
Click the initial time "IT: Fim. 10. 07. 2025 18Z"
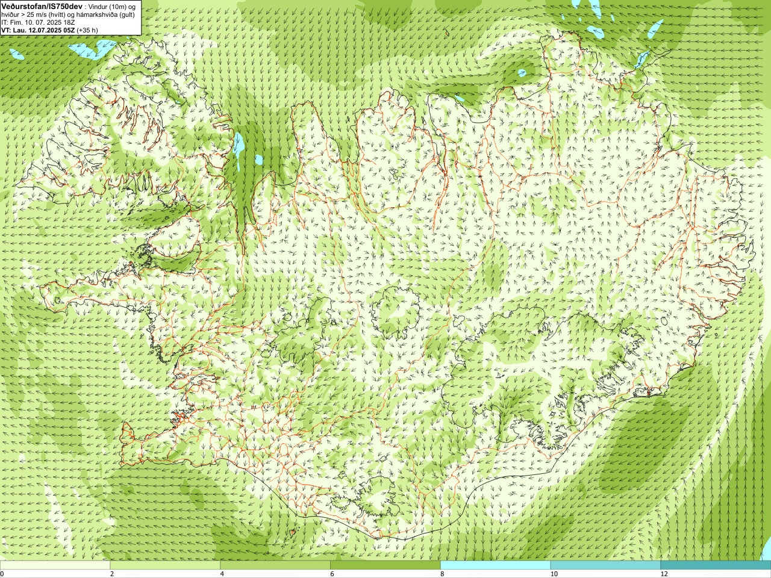coord(38,22)
